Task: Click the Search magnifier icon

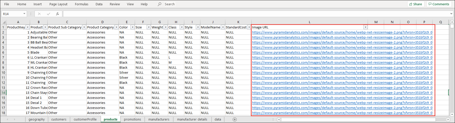Action: [159, 4]
